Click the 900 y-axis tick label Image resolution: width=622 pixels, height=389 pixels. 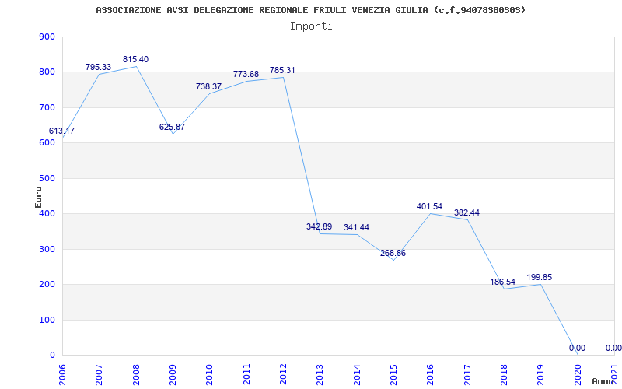pyautogui.click(x=47, y=37)
